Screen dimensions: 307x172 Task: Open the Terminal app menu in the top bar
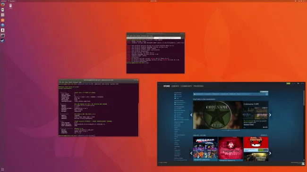point(12,1)
